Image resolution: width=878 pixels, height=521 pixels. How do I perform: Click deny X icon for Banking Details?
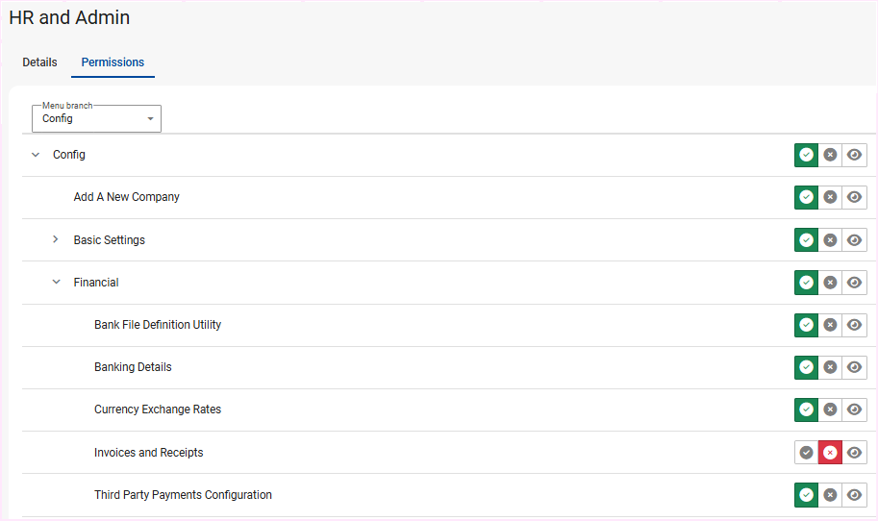[x=830, y=367]
